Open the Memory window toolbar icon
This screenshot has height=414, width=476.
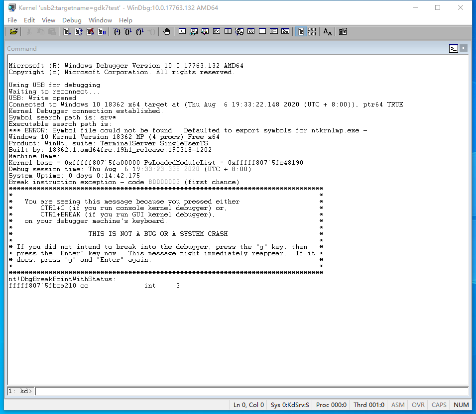228,31
